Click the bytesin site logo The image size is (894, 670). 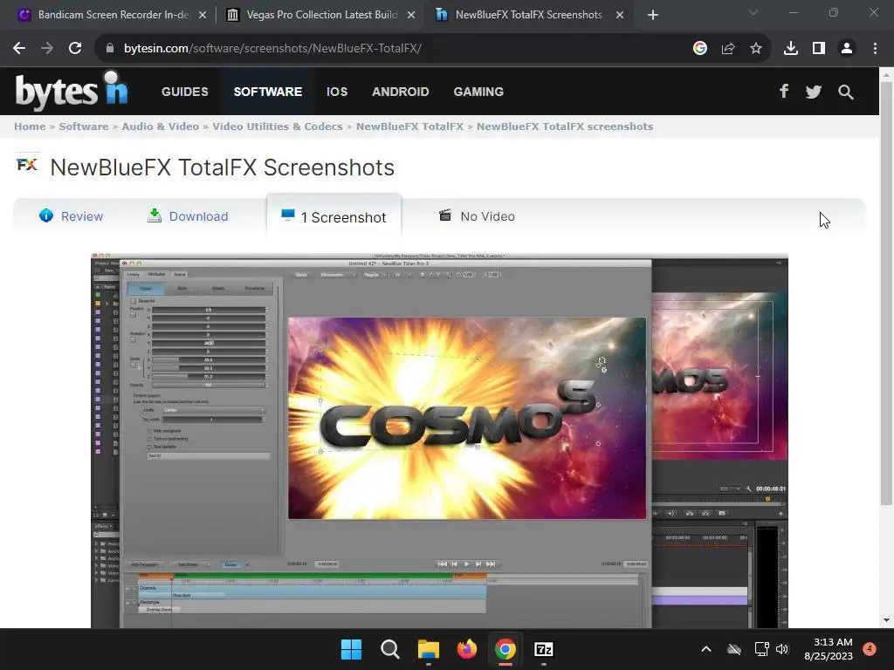[x=72, y=91]
